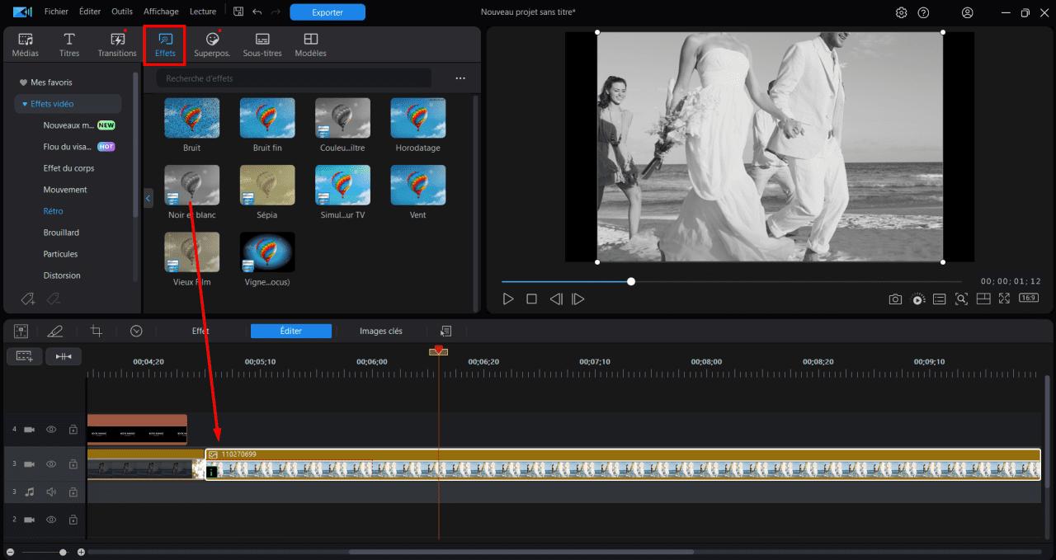Image resolution: width=1056 pixels, height=560 pixels.
Task: Open the Fichier menu
Action: 57,12
